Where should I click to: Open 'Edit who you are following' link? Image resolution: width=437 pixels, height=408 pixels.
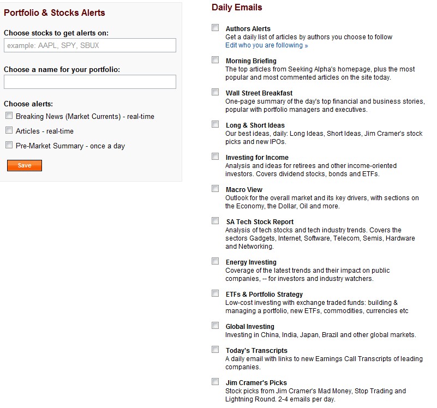(266, 45)
